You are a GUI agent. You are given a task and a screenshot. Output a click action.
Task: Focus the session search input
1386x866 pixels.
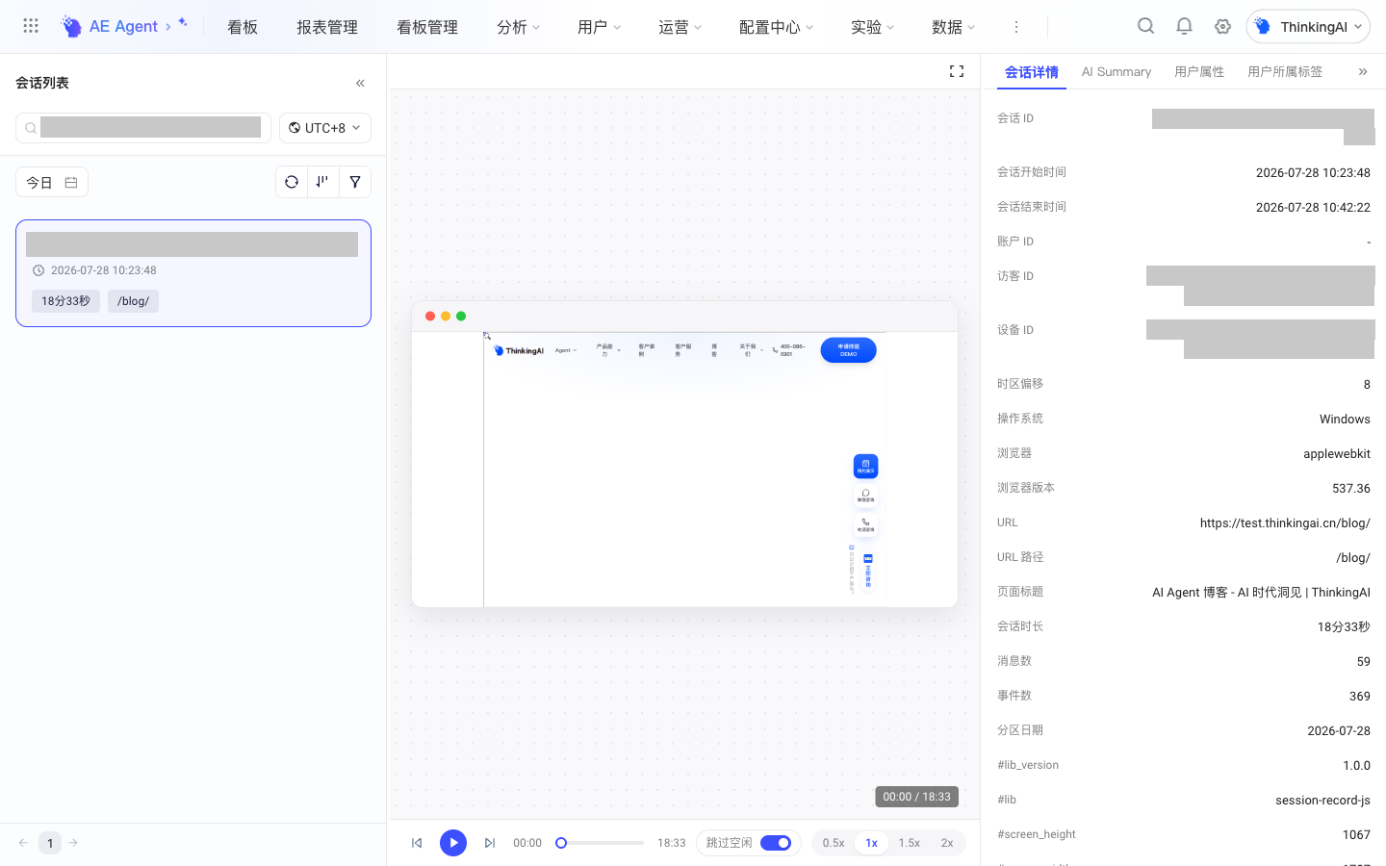point(143,128)
